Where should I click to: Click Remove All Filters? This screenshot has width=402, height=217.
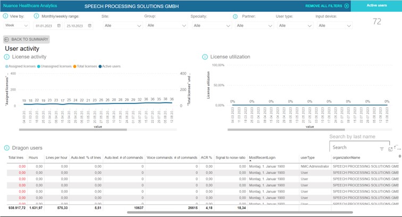327,6
